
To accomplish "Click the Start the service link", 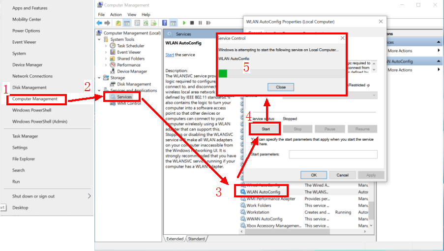I will (170, 55).
